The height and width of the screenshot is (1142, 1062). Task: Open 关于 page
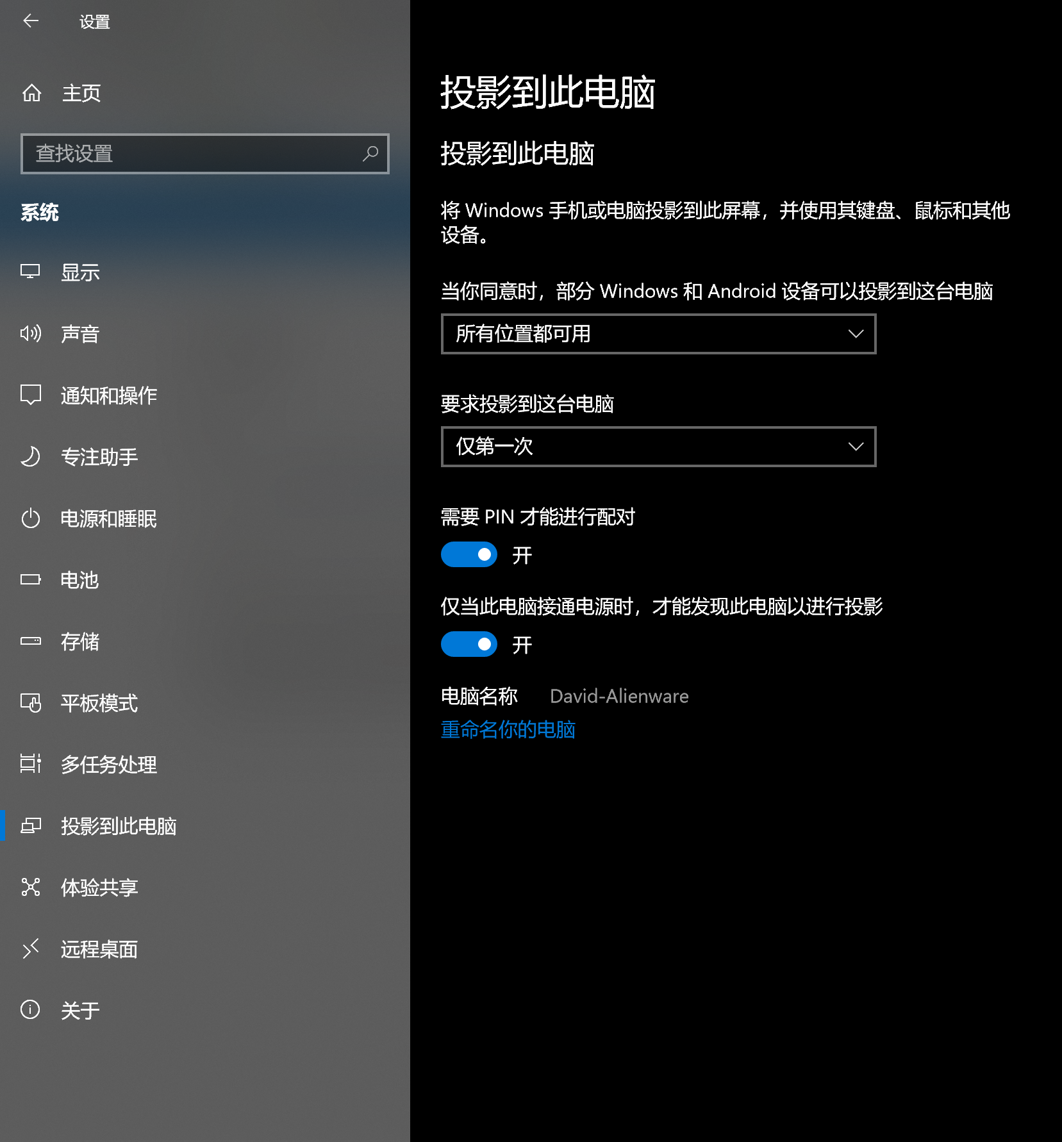[205, 1011]
